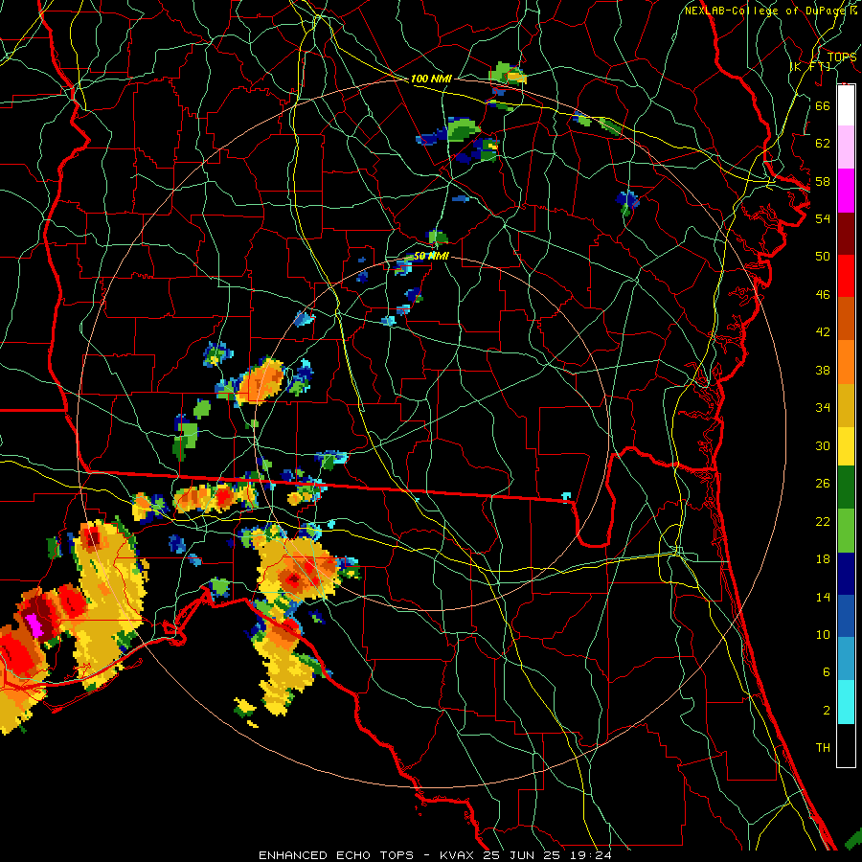862x862 pixels.
Task: Pick the light green legend swatch
Action: (x=846, y=531)
